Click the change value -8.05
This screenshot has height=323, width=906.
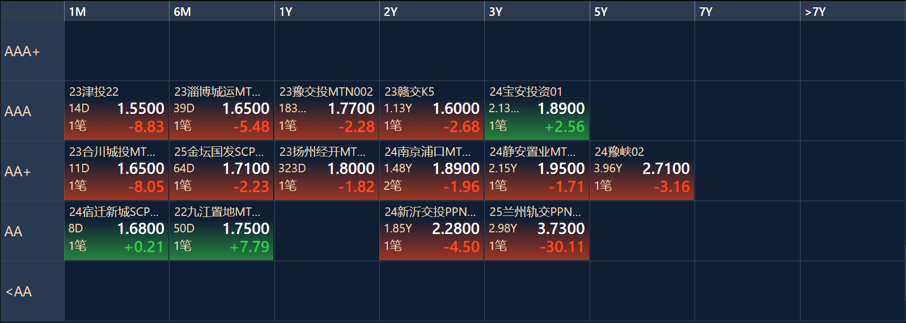[146, 187]
